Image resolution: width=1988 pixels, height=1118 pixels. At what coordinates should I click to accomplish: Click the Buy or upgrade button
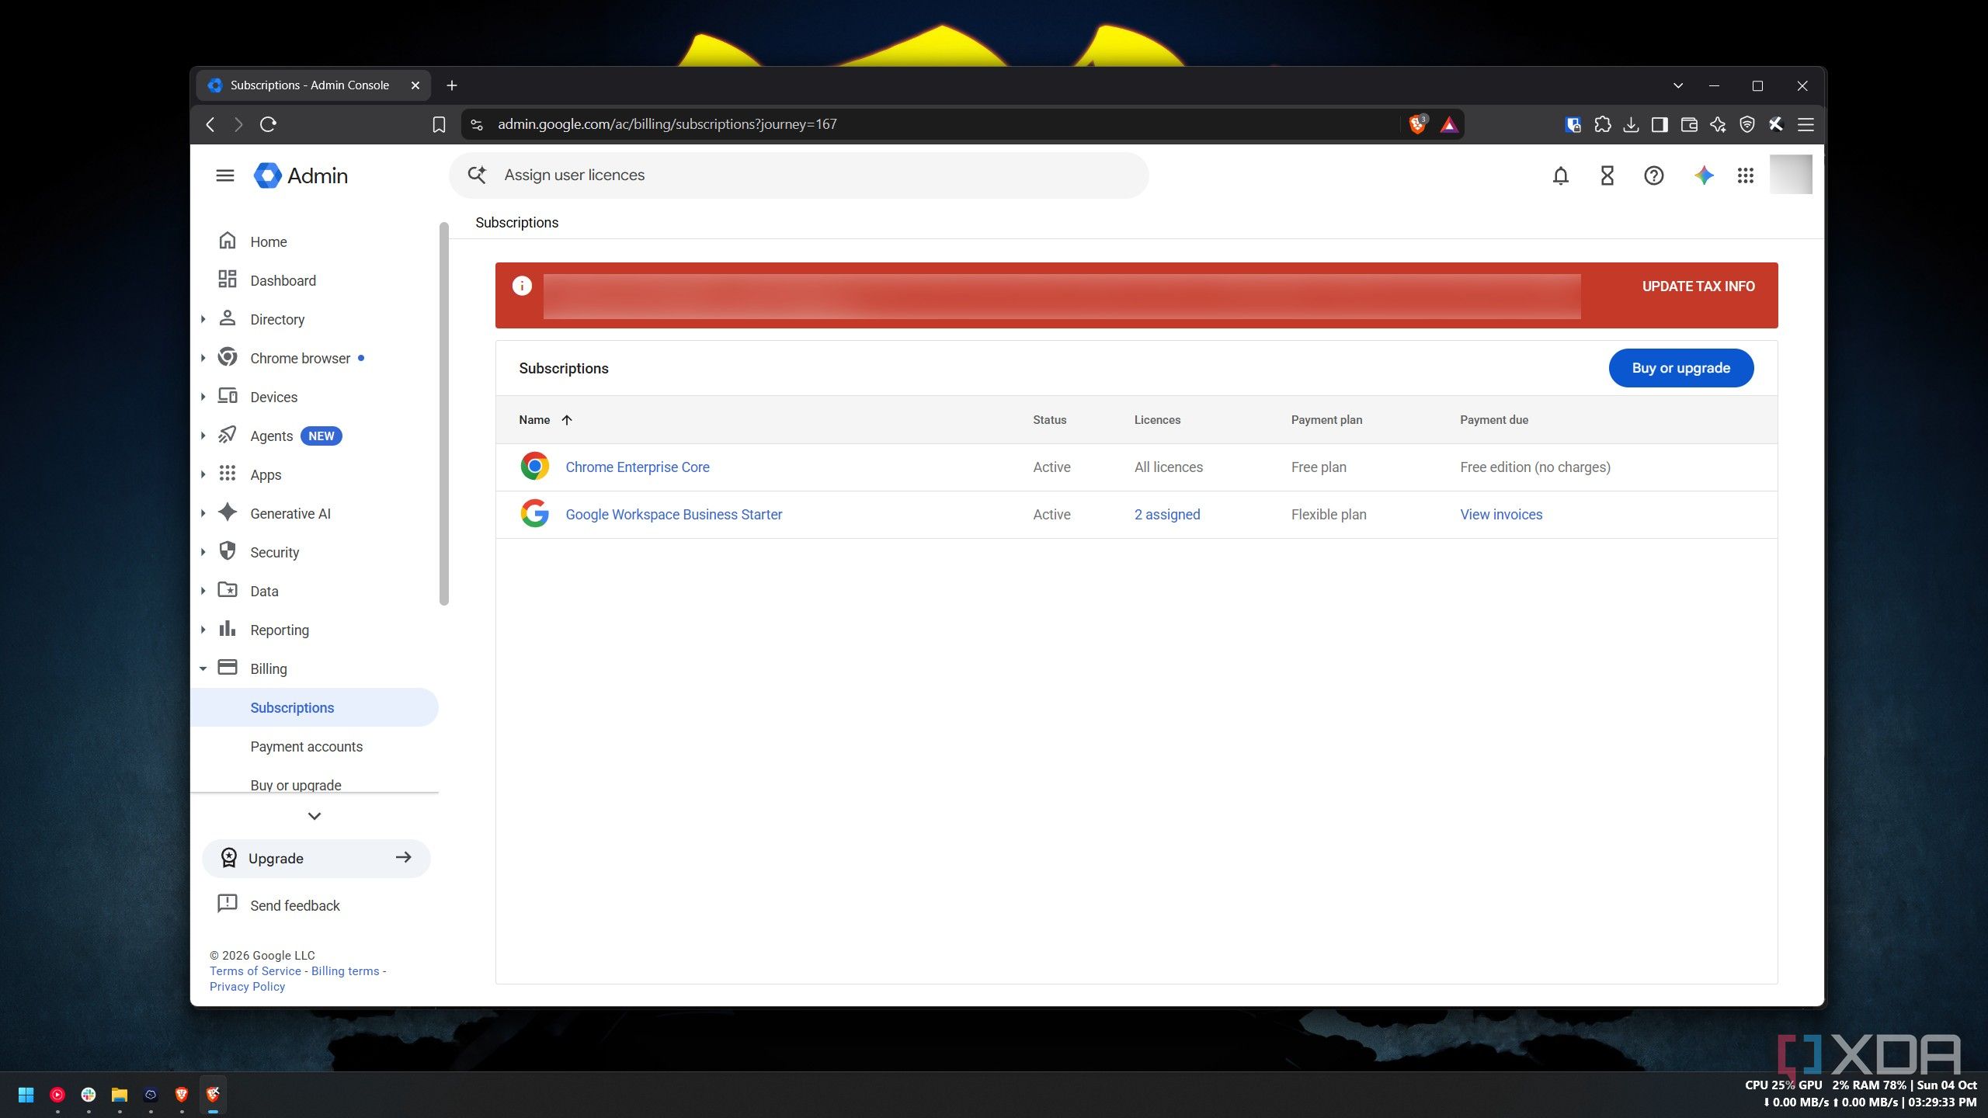point(1681,368)
